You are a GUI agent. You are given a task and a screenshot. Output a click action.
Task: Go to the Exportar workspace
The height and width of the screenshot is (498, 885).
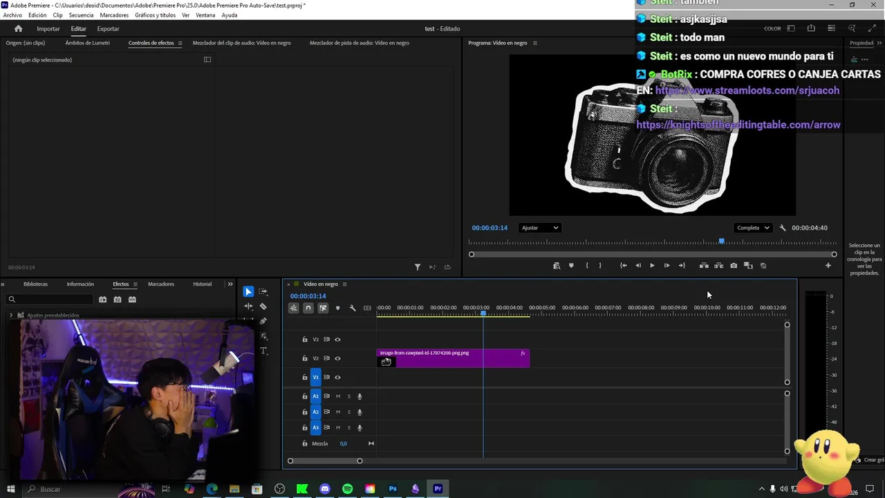coord(108,29)
